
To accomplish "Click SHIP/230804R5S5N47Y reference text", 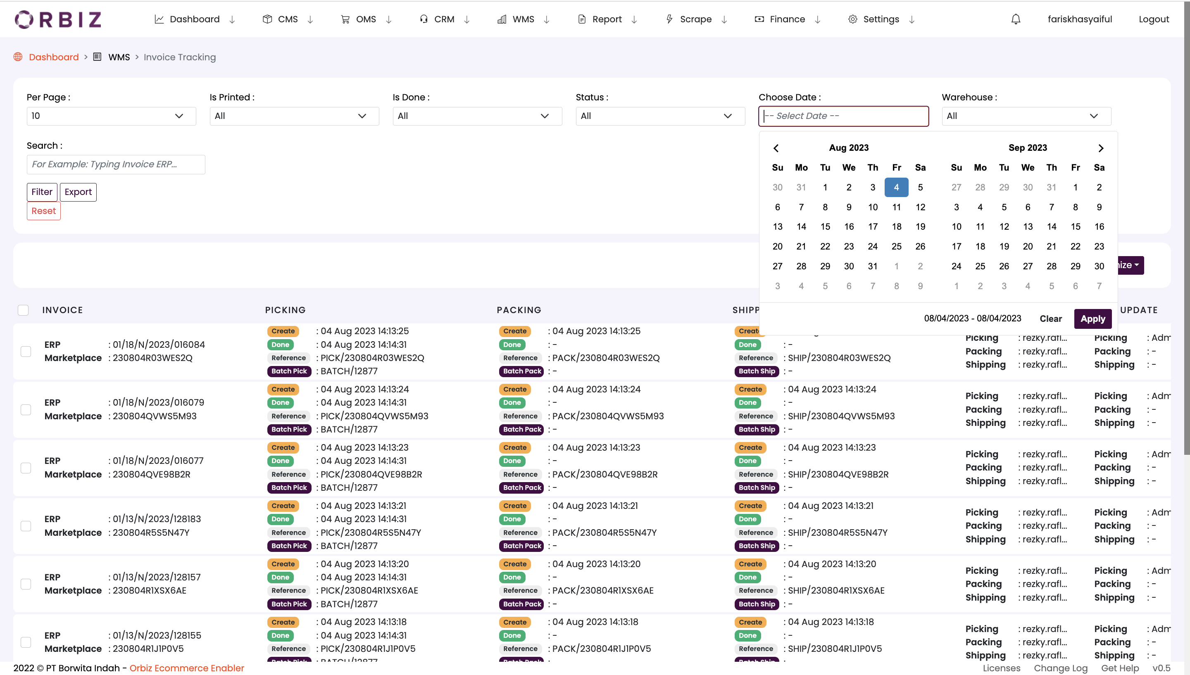I will coord(838,532).
